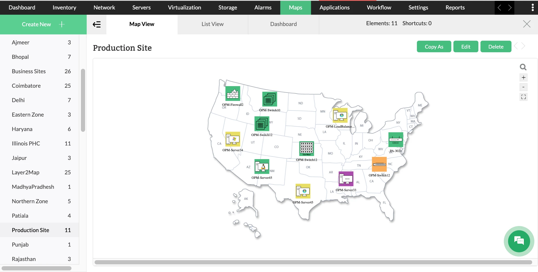Zoom out of the map
Screen dimensions: 538x272
point(524,87)
